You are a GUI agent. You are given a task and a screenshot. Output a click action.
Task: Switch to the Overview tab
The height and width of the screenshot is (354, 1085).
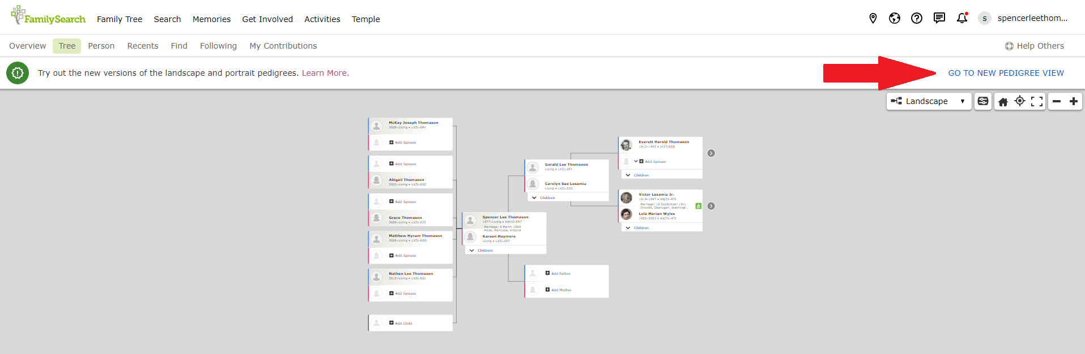[28, 46]
